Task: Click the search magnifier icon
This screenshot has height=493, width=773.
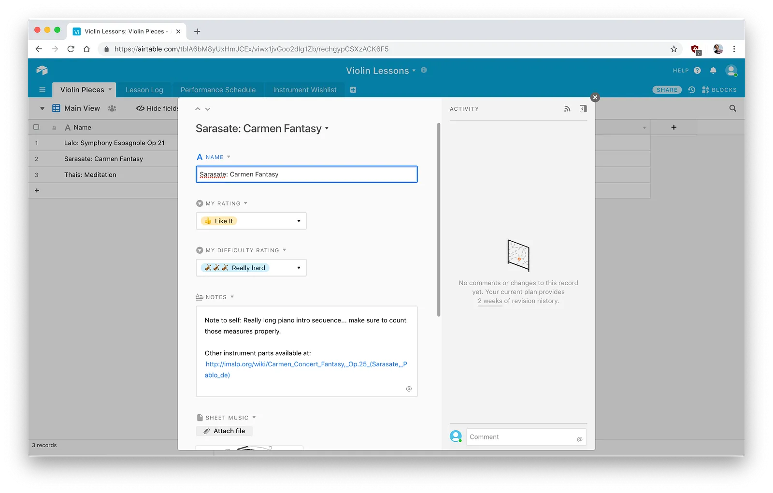Action: (733, 108)
